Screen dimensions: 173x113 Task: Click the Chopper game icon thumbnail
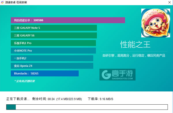(156, 23)
